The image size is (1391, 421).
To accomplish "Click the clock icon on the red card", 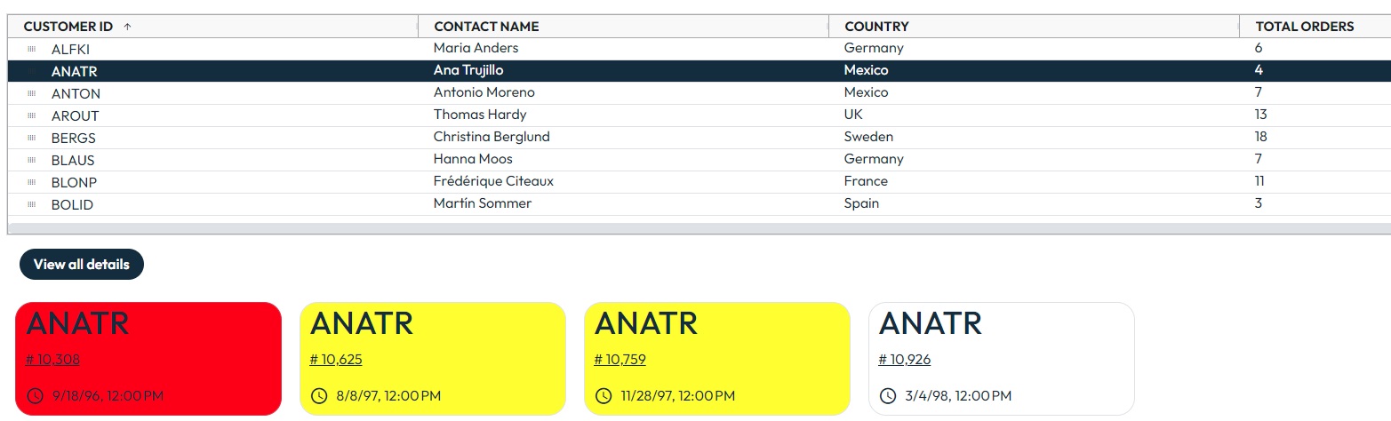I will (x=36, y=396).
